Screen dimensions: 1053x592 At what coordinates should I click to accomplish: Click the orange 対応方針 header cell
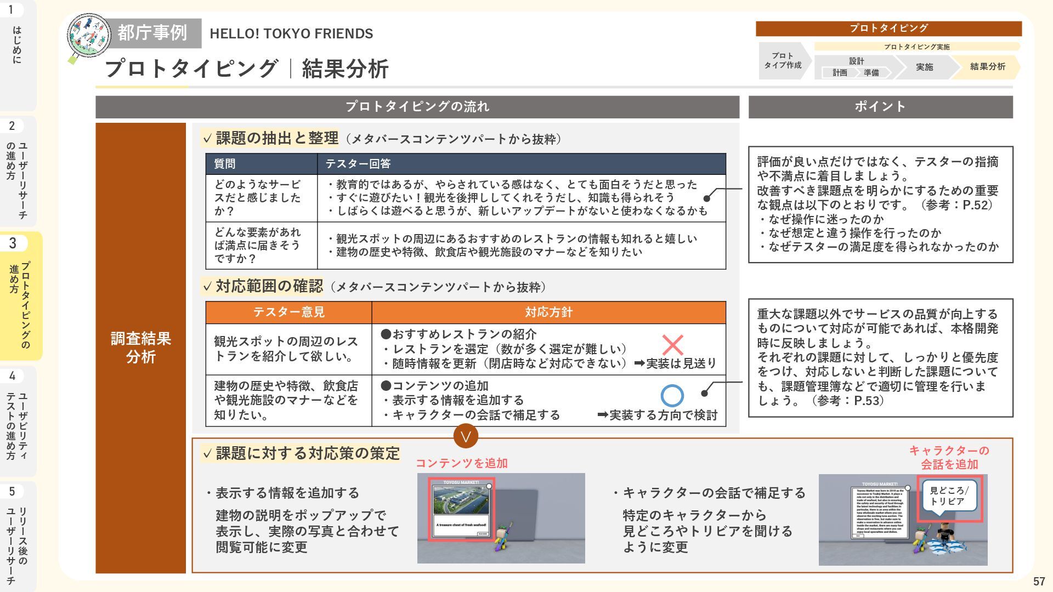pos(549,312)
